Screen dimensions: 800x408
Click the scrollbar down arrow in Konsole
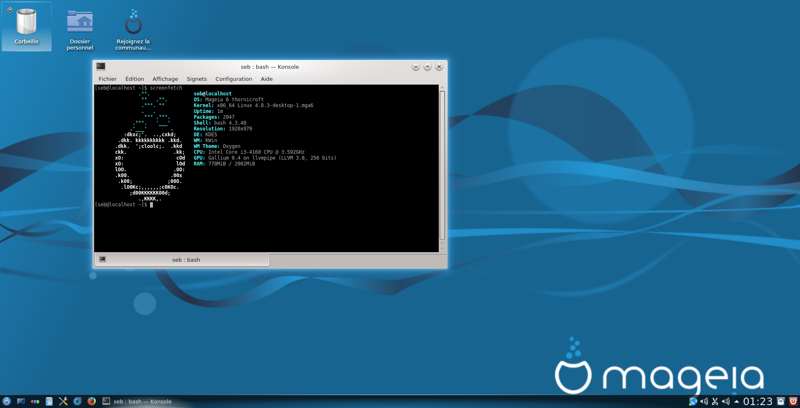[x=442, y=249]
